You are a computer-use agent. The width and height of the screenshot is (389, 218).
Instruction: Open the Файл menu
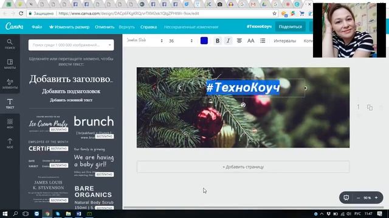pos(36,27)
